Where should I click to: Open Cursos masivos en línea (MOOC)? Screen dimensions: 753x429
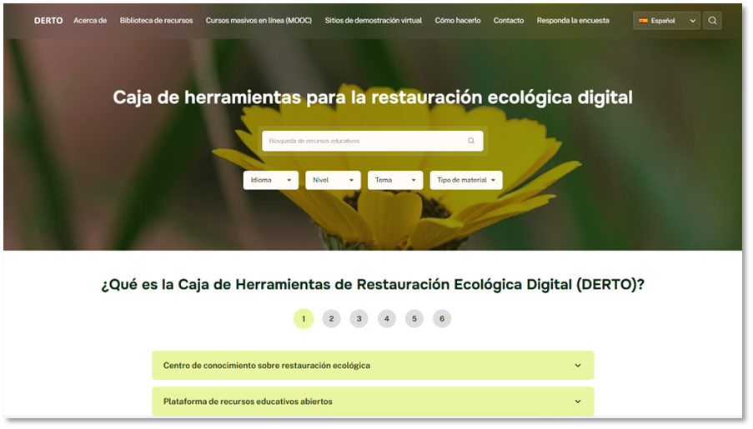pyautogui.click(x=259, y=21)
